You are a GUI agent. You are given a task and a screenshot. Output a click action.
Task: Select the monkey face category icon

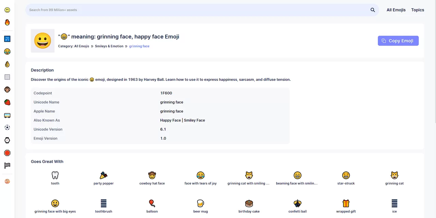click(7, 89)
